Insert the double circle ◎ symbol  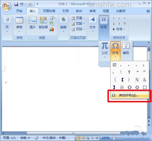pyautogui.click(x=137, y=88)
